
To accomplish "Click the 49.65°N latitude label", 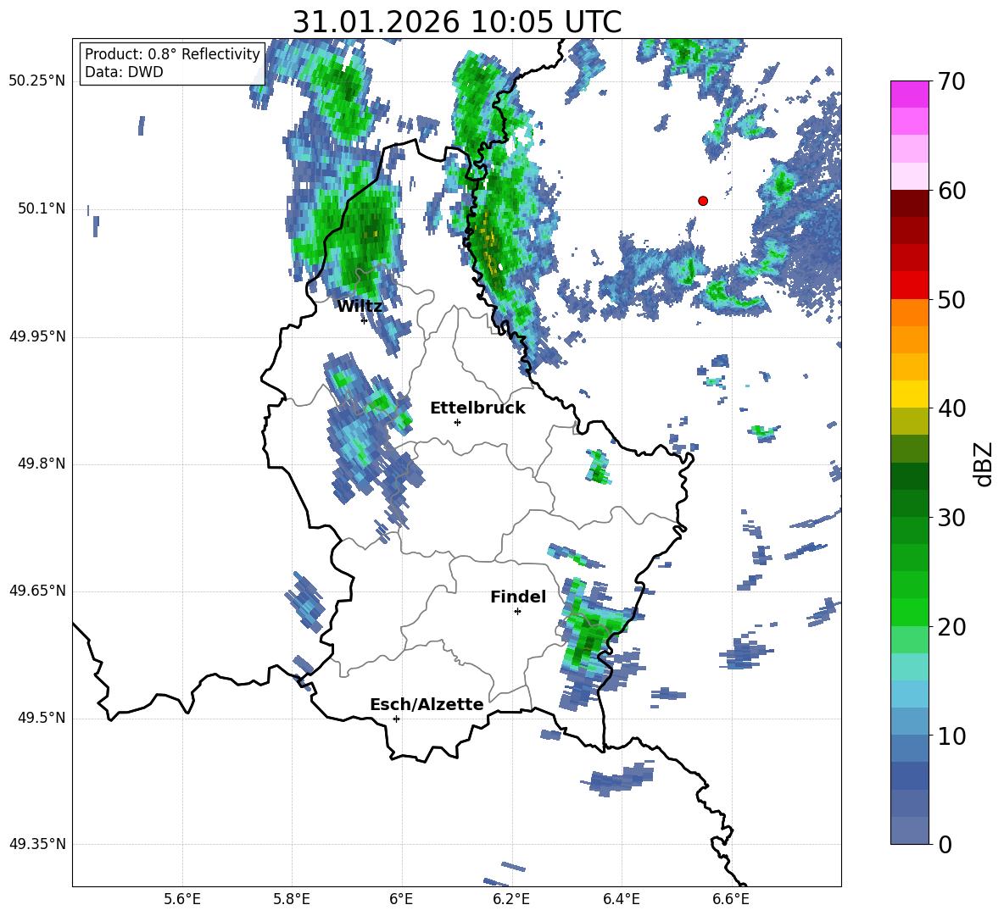I will click(x=36, y=591).
